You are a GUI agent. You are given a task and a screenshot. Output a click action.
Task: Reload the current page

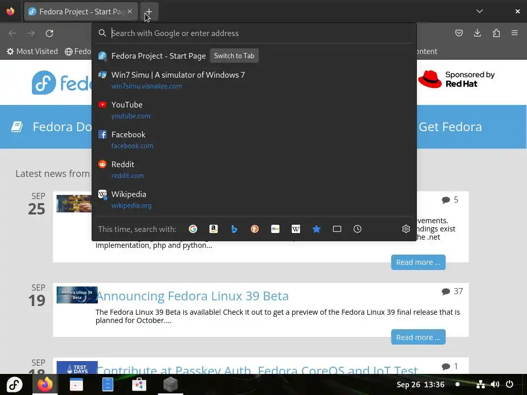49,33
